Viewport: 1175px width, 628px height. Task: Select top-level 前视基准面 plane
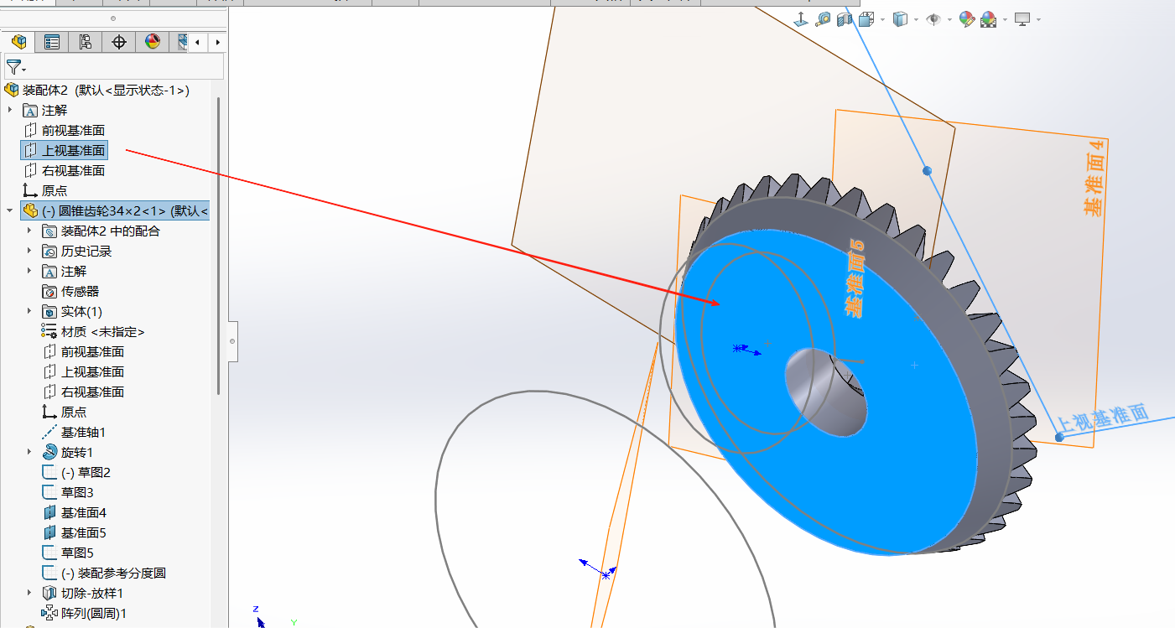[65, 130]
